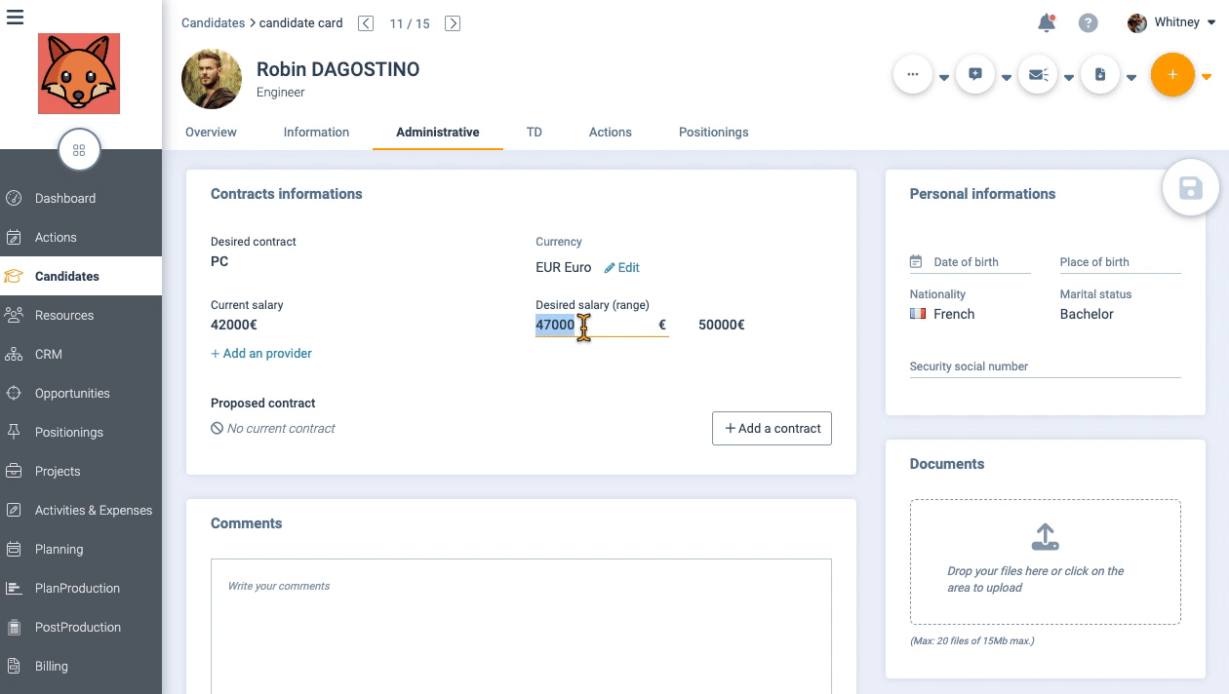Image resolution: width=1229 pixels, height=694 pixels.
Task: Switch to the Positionings tab
Action: 713,132
